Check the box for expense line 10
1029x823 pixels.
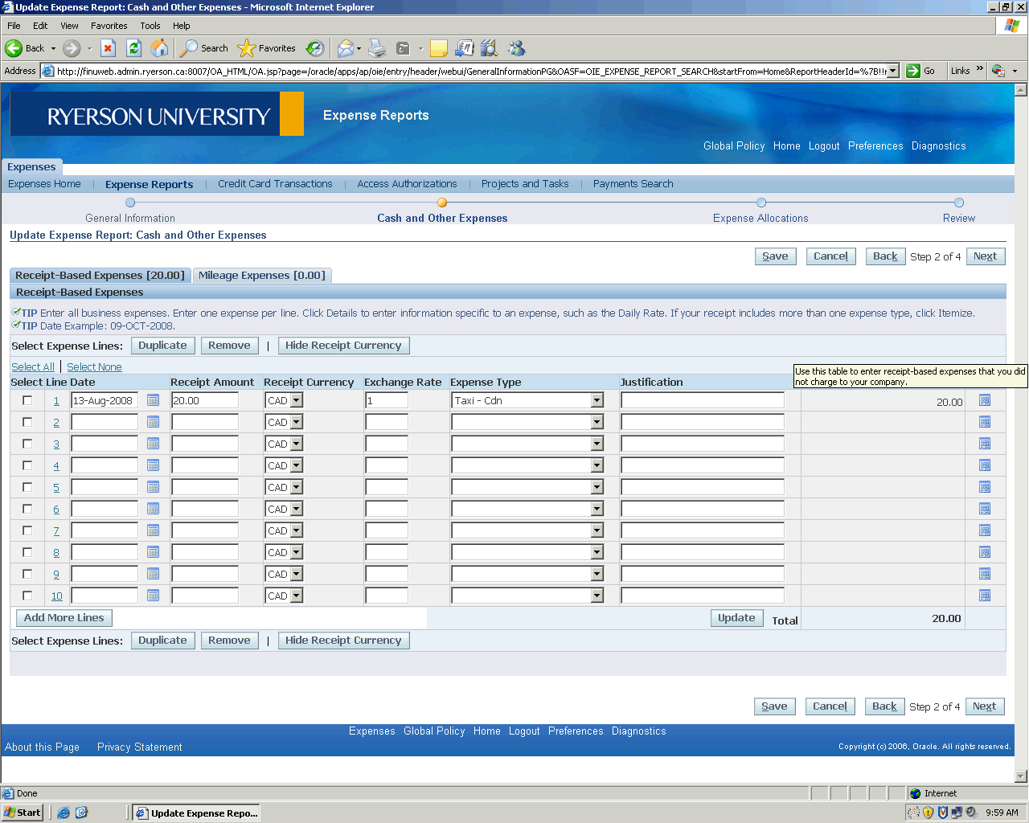27,596
